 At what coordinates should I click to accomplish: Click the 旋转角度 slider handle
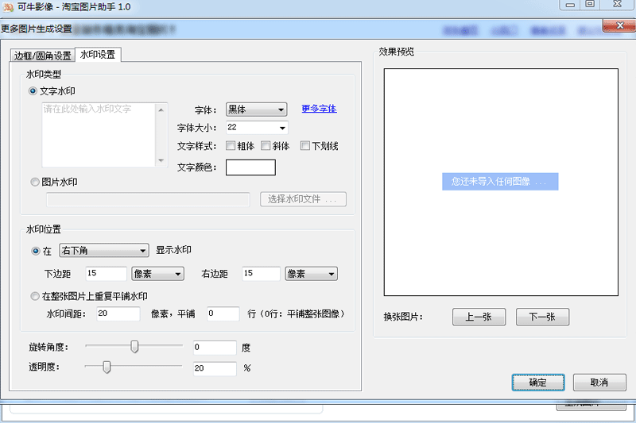click(134, 347)
